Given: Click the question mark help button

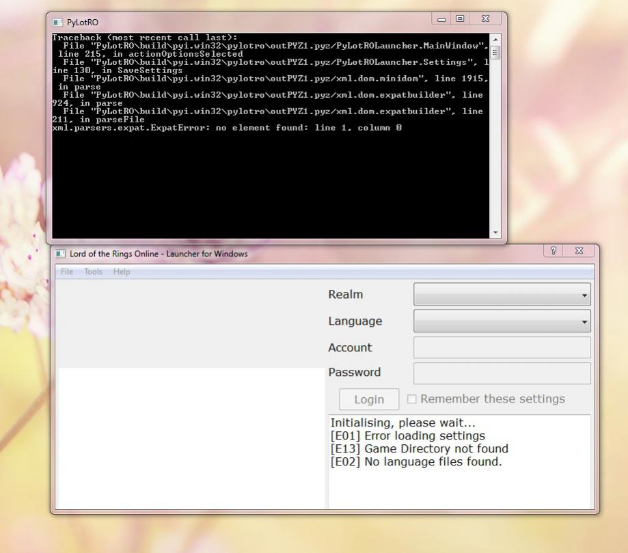Looking at the screenshot, I should point(554,252).
